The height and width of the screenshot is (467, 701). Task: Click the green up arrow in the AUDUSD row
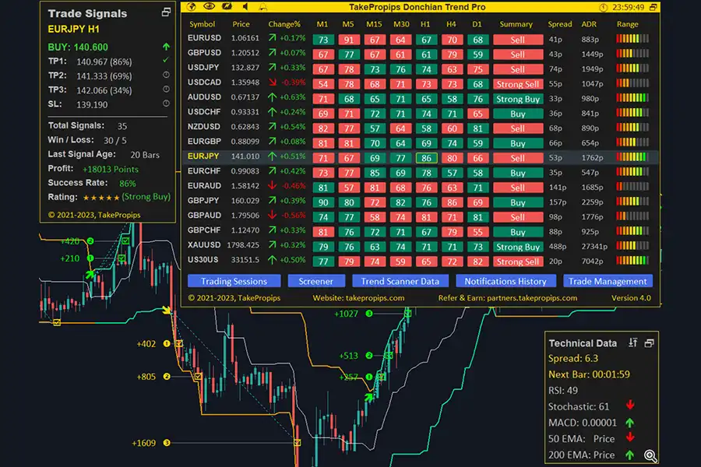pos(273,97)
